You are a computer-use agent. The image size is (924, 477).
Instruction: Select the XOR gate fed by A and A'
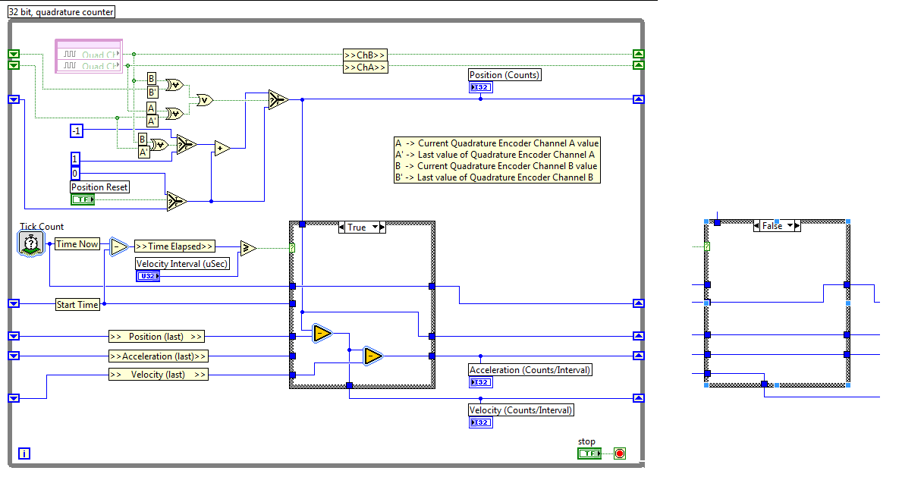[x=174, y=114]
